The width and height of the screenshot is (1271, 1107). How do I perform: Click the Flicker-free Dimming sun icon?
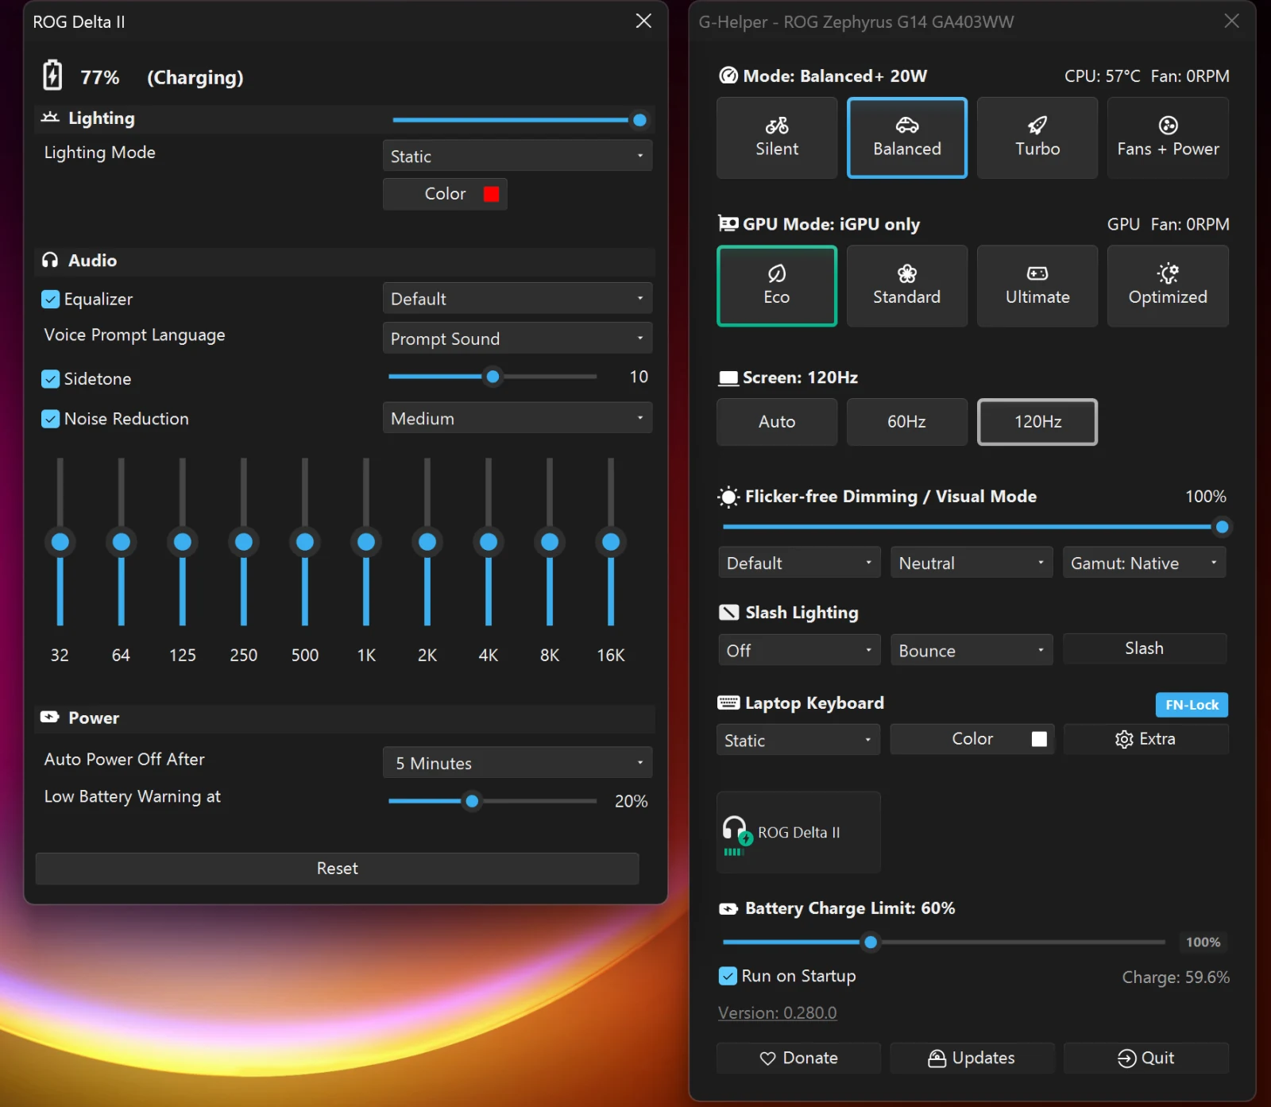[728, 497]
